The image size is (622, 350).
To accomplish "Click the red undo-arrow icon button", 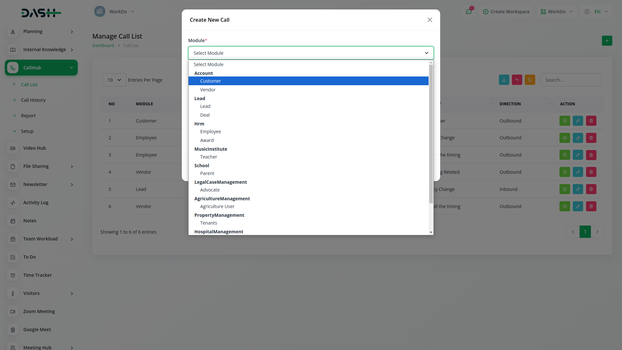I will tap(517, 80).
